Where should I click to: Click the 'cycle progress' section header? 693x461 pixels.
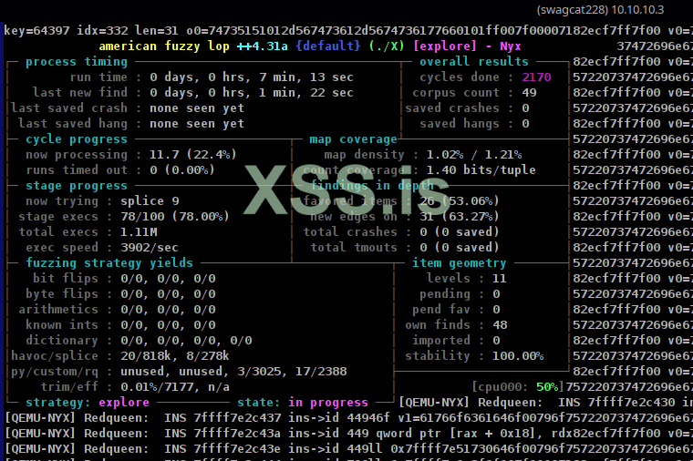[77, 139]
